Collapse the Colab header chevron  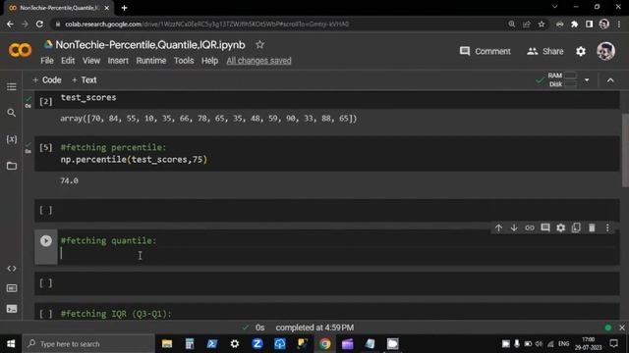point(610,80)
